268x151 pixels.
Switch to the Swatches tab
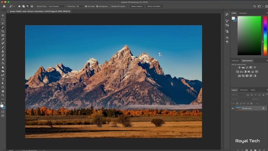(x=243, y=13)
